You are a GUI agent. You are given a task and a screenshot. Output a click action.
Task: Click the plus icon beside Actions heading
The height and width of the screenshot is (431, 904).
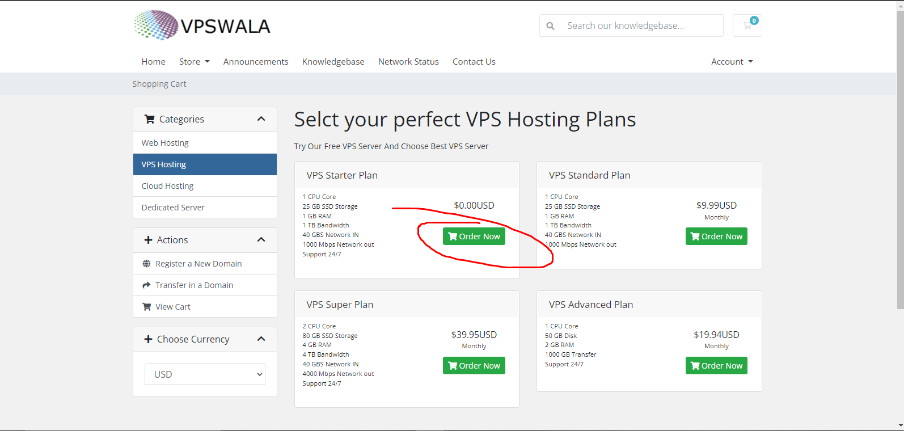click(x=148, y=240)
